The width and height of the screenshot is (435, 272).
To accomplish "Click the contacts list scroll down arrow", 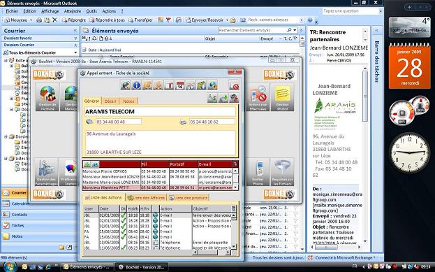I will 235,187.
